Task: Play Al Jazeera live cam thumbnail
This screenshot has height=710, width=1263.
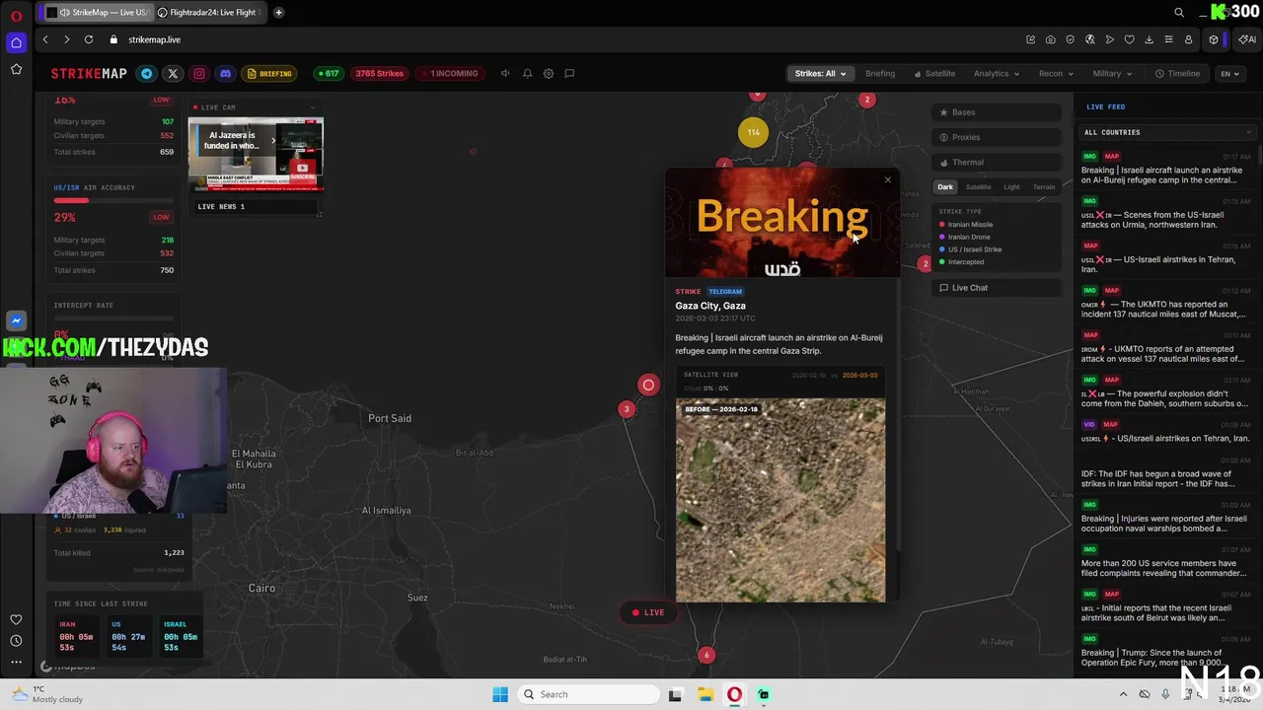Action: 256,154
